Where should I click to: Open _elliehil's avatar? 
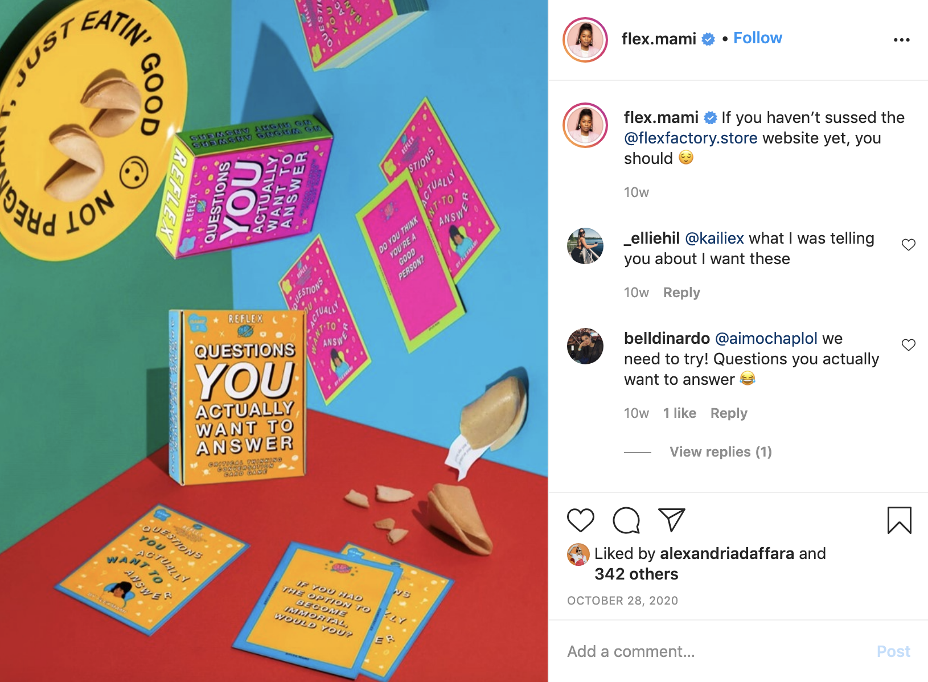point(585,246)
